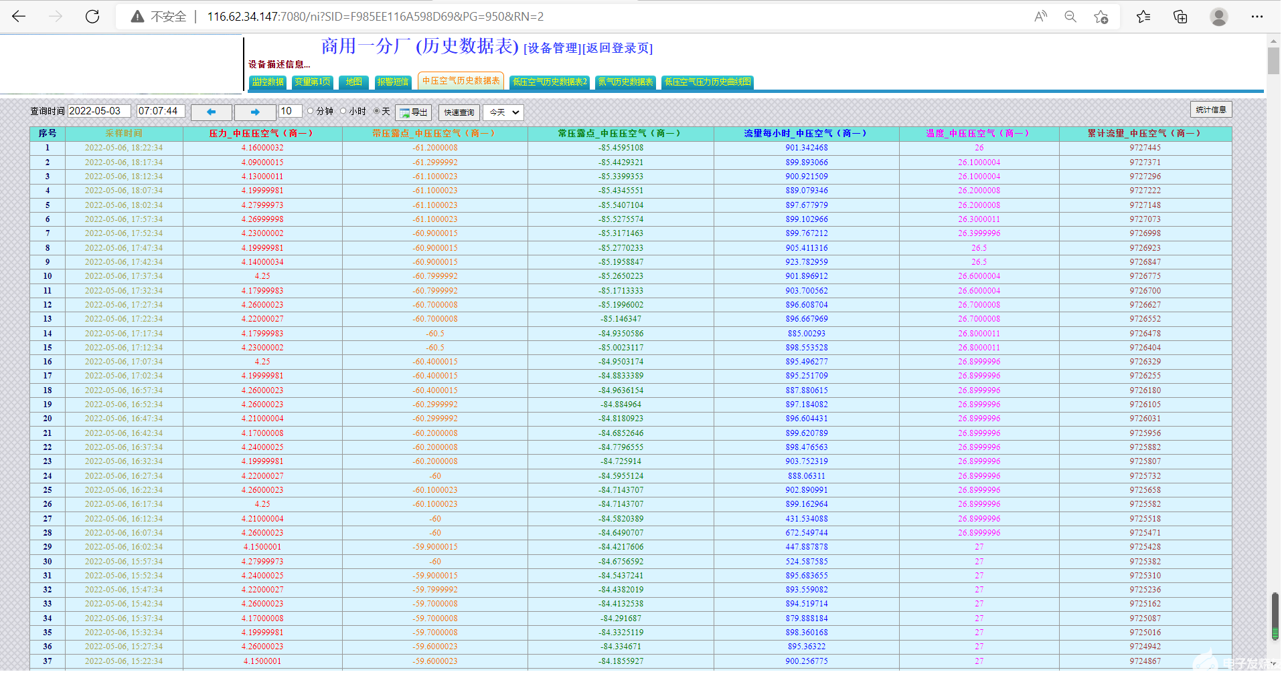Select the 小时 radio option
This screenshot has height=680, width=1286.
(343, 112)
